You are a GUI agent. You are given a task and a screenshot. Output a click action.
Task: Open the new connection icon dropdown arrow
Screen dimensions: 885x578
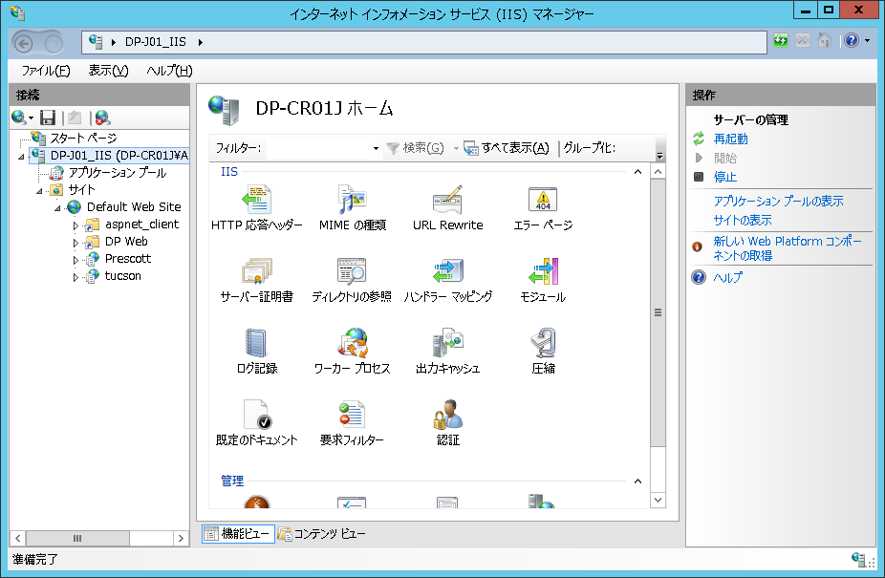[x=31, y=118]
